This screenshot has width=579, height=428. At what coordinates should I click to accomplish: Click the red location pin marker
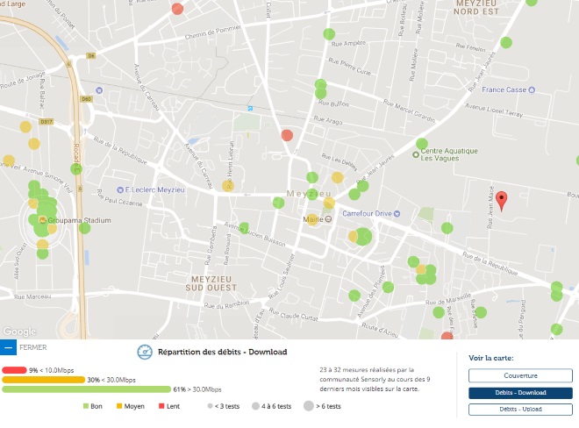point(501,201)
